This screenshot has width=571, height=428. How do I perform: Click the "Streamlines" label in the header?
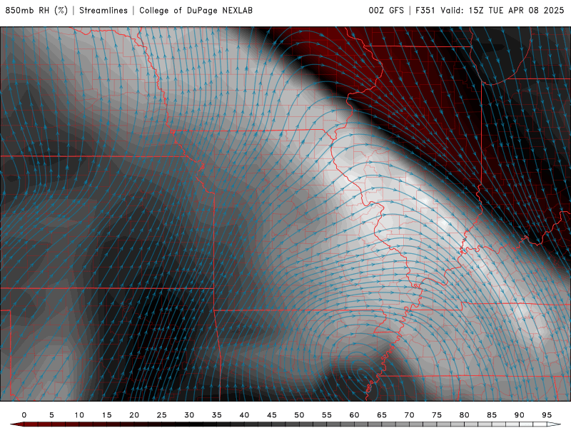(103, 11)
